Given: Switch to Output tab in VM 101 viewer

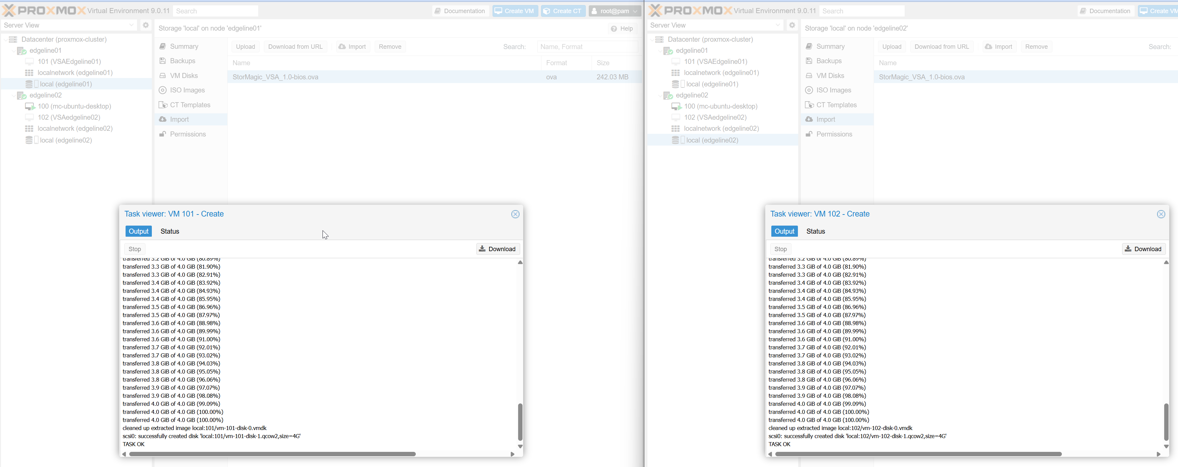Looking at the screenshot, I should (139, 231).
